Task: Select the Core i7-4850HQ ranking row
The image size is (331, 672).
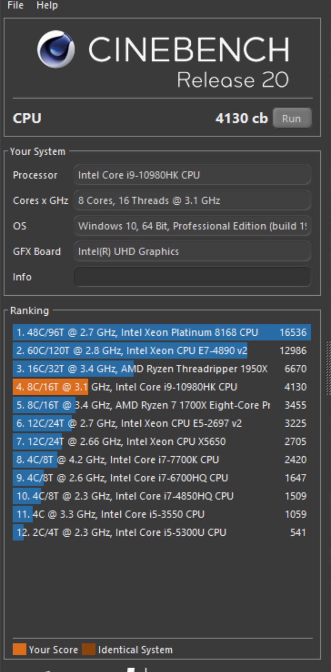Action: point(162,496)
